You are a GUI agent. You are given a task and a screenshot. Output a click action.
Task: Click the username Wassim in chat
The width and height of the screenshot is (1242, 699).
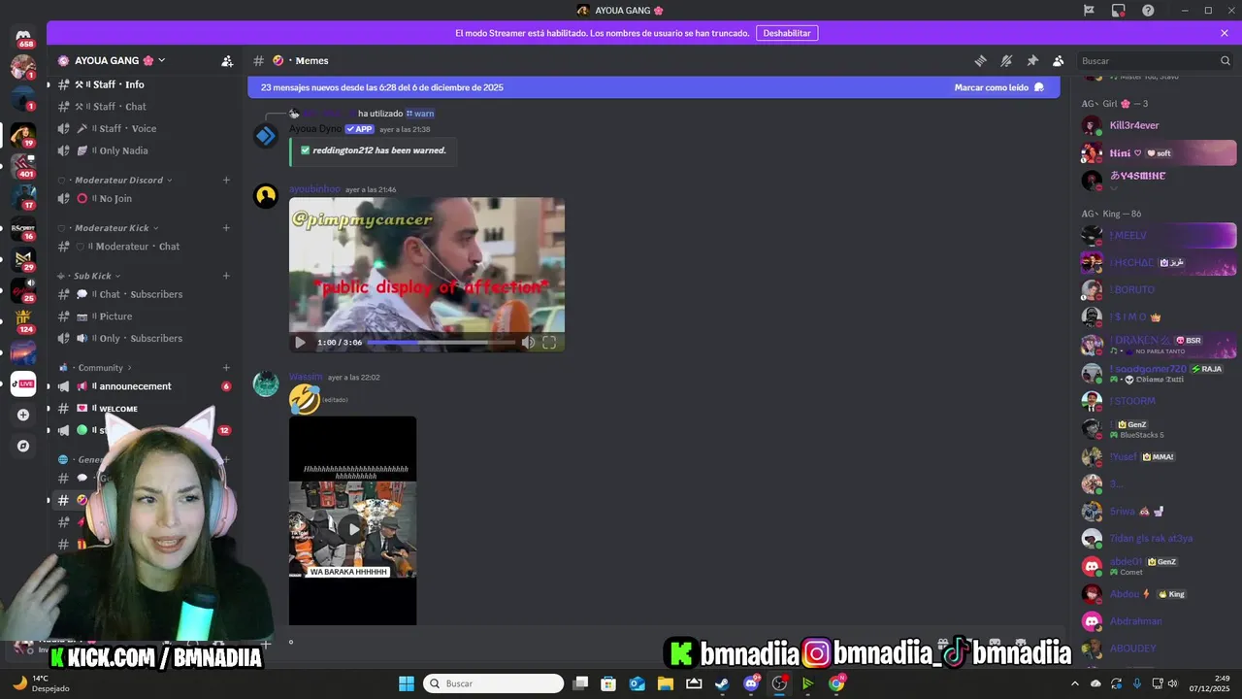pos(306,377)
